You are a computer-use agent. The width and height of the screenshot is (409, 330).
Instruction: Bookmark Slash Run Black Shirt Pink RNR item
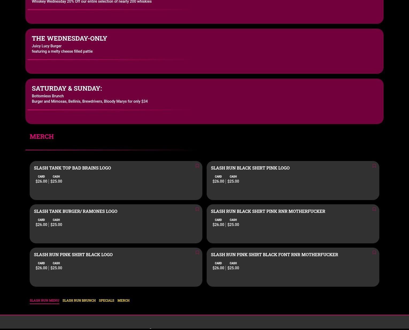click(374, 209)
